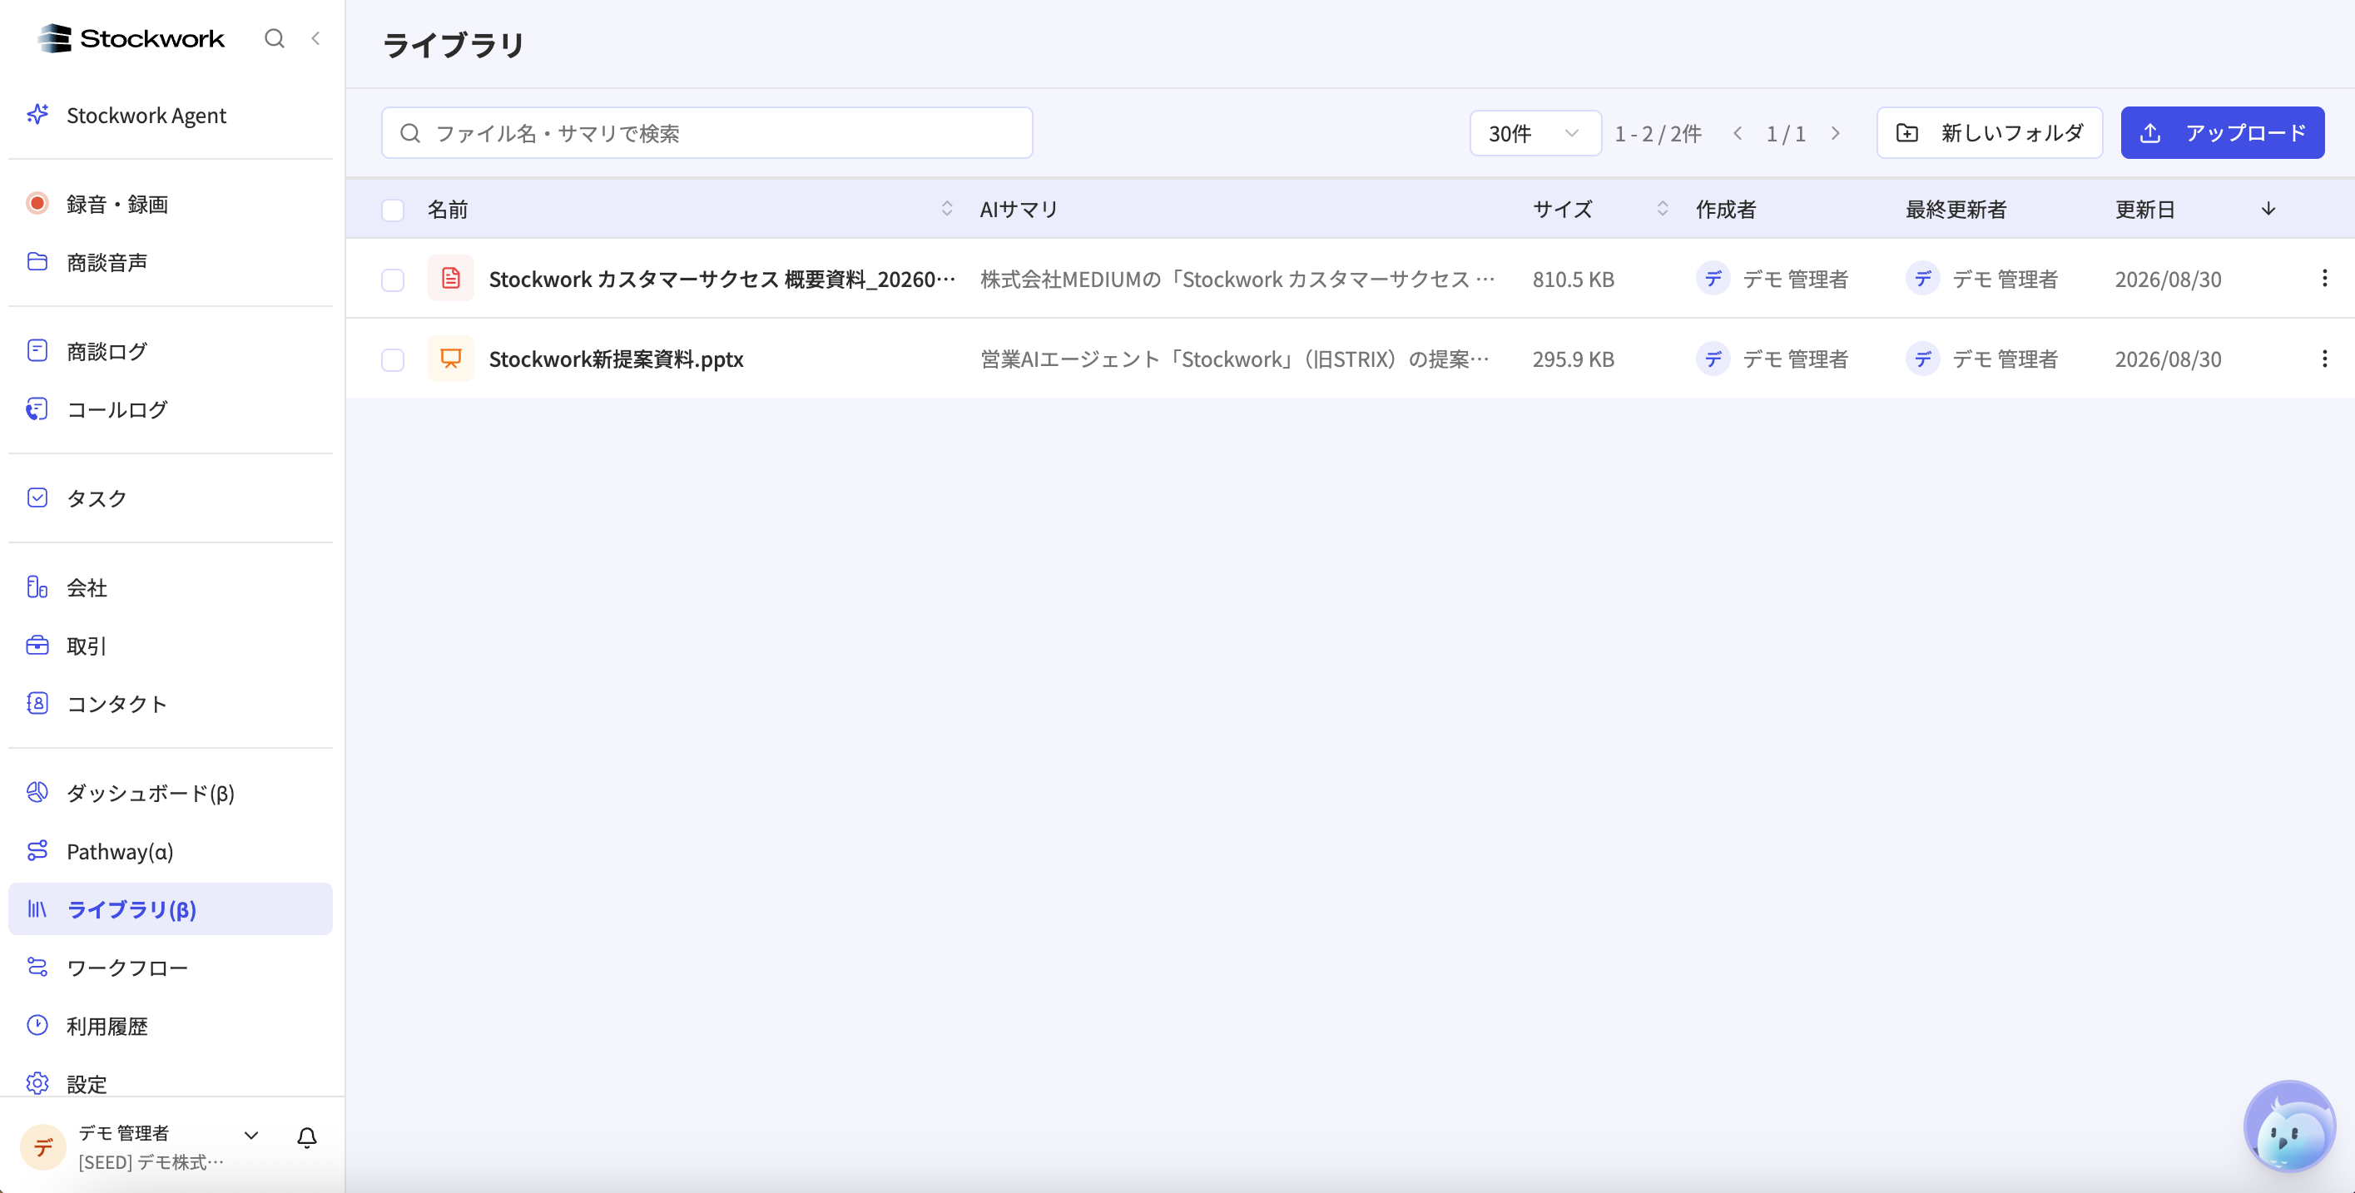
Task: Open 商談ログ icon in sidebar
Action: [x=37, y=350]
